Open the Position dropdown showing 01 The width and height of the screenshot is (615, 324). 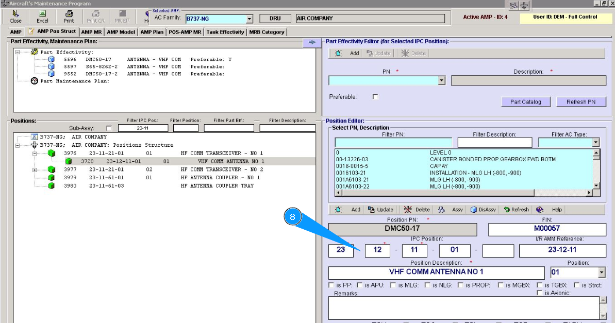click(602, 272)
